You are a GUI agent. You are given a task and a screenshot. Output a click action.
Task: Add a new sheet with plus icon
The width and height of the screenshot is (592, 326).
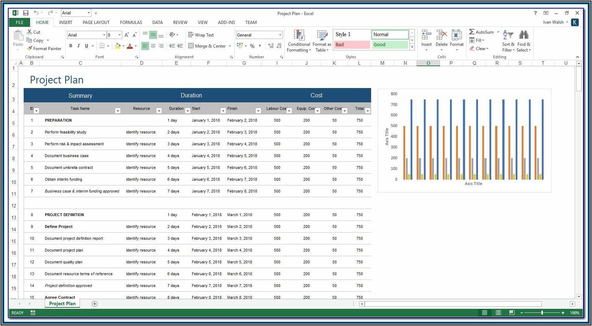click(x=95, y=304)
